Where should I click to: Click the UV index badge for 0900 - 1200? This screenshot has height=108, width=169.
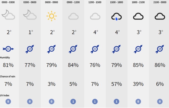click(x=73, y=101)
